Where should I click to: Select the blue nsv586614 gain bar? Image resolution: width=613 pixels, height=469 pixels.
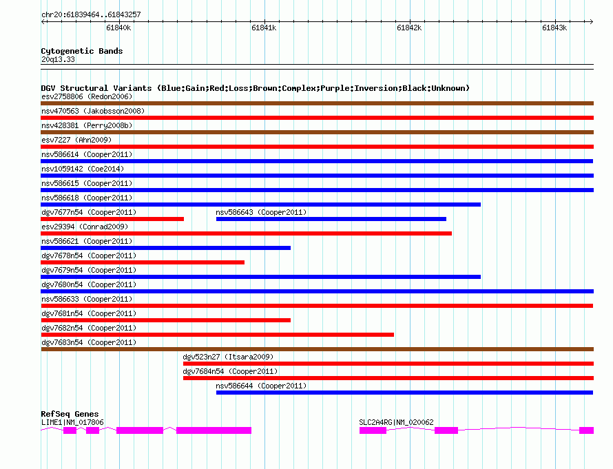(x=317, y=161)
